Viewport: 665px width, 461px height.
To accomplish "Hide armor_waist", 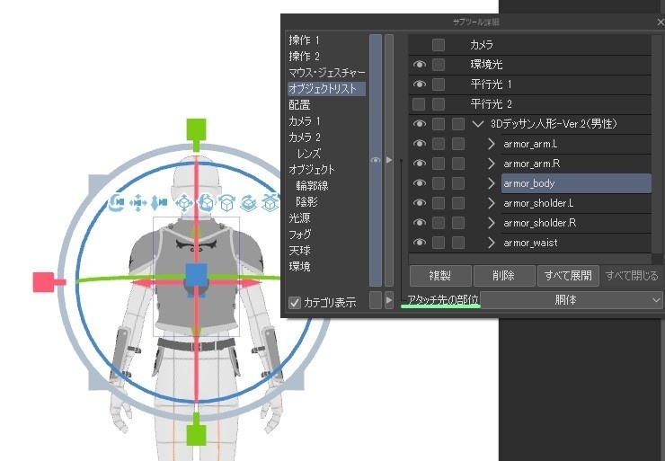I will click(x=419, y=242).
